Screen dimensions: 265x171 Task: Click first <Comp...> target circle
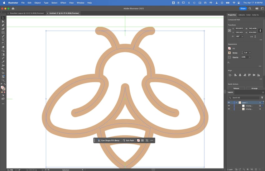[x=260, y=106]
